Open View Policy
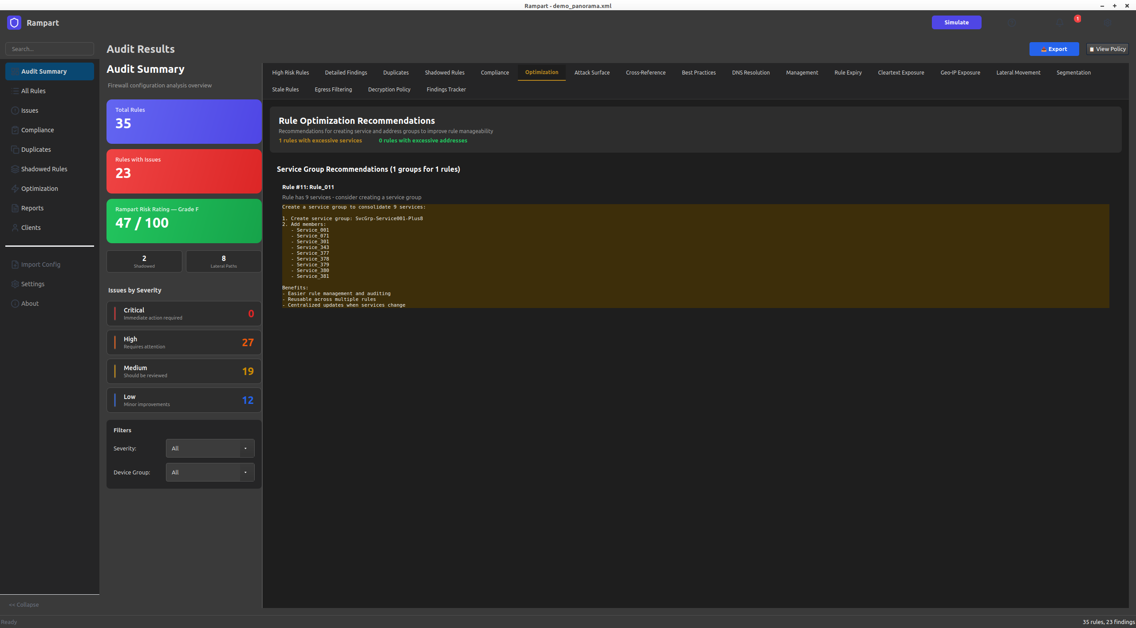1136x628 pixels. click(1107, 49)
